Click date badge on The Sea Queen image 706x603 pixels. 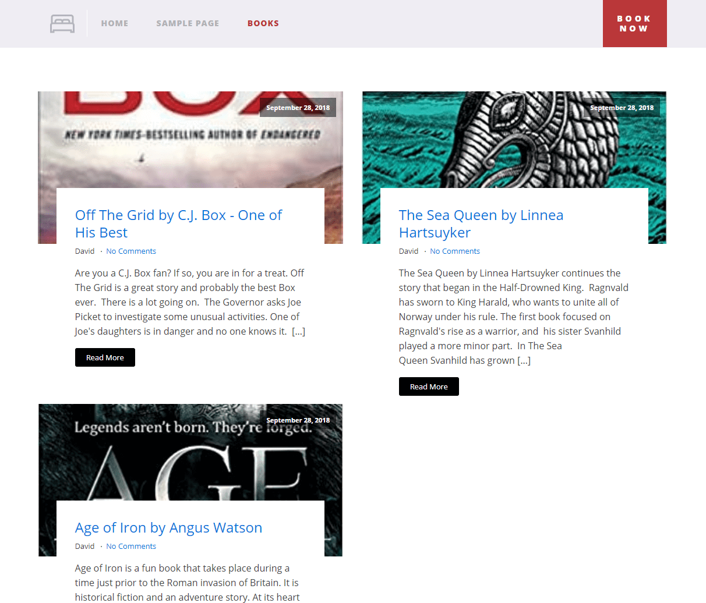click(622, 108)
